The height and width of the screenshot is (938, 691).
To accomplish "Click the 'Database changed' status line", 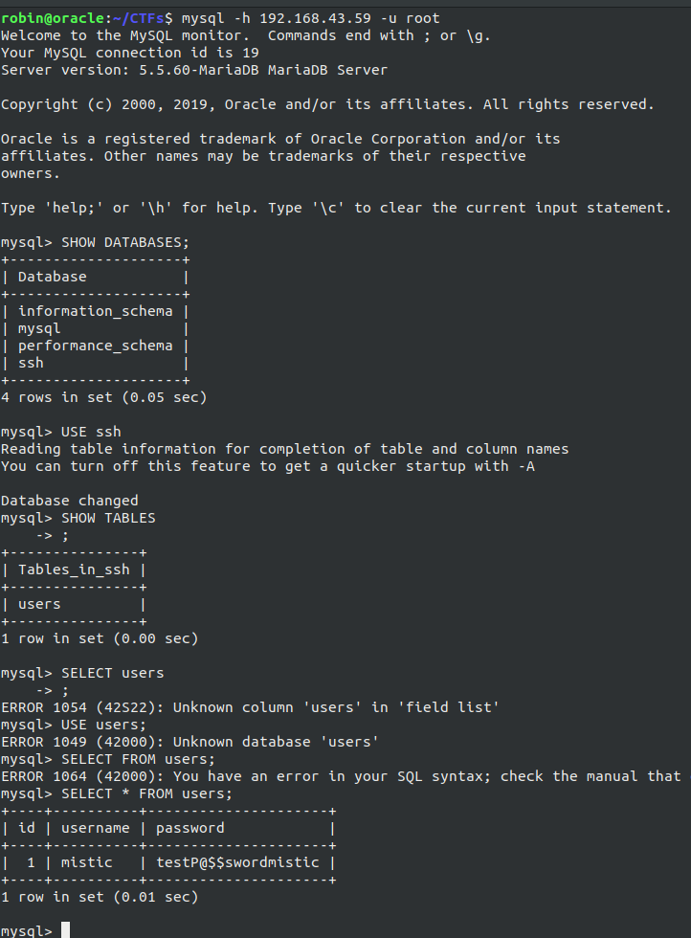I will tap(70, 501).
